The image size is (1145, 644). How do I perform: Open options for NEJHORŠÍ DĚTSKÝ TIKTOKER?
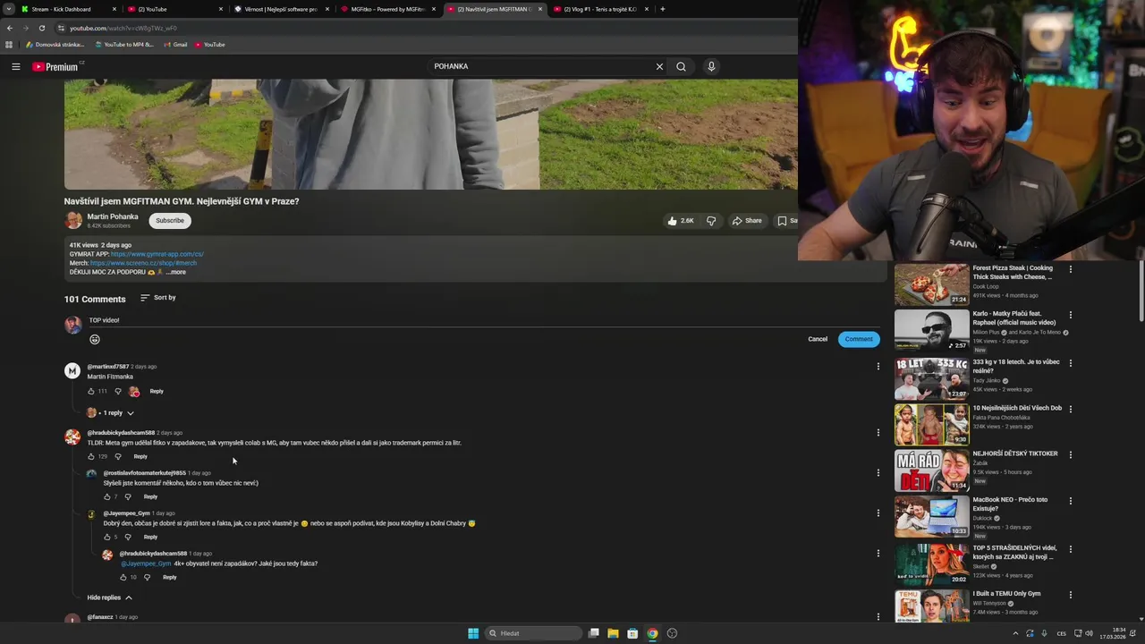click(1070, 454)
